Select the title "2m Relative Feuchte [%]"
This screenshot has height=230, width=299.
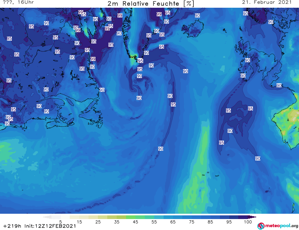pos(151,3)
